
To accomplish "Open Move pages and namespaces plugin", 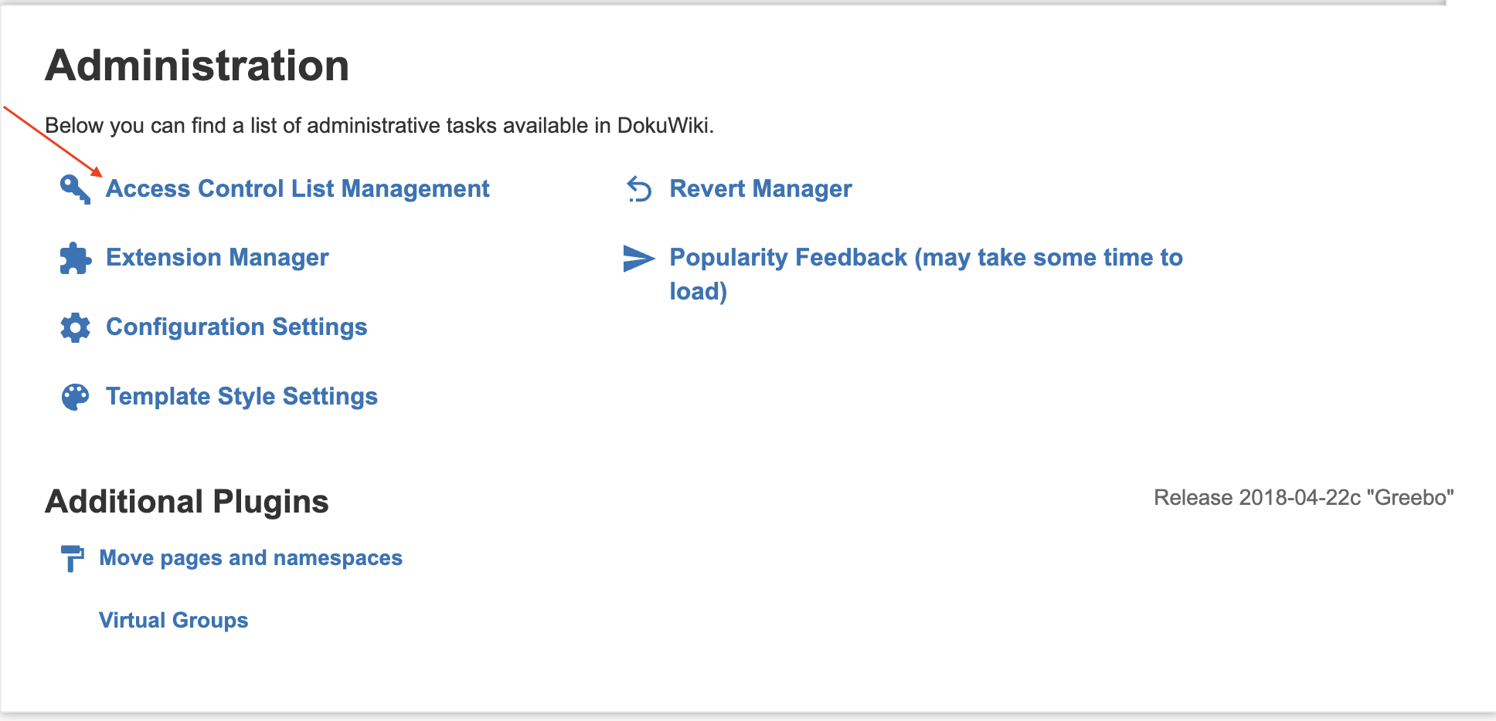I will (x=250, y=558).
